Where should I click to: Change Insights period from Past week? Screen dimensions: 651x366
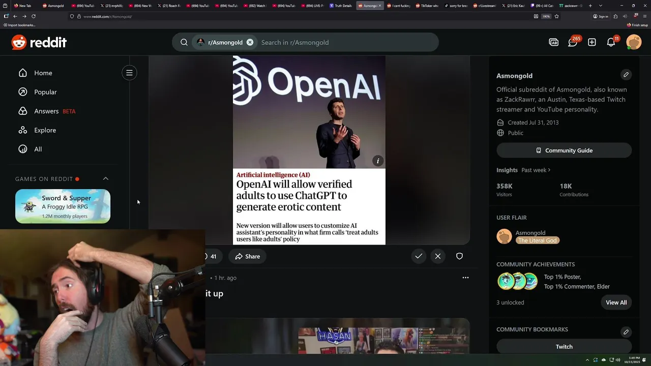pos(536,170)
